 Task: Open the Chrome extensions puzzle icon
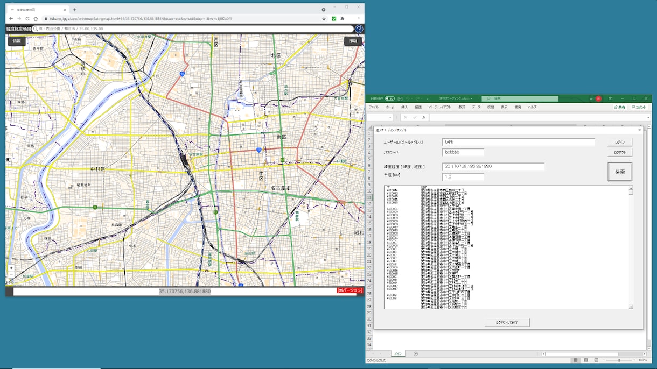(x=343, y=19)
